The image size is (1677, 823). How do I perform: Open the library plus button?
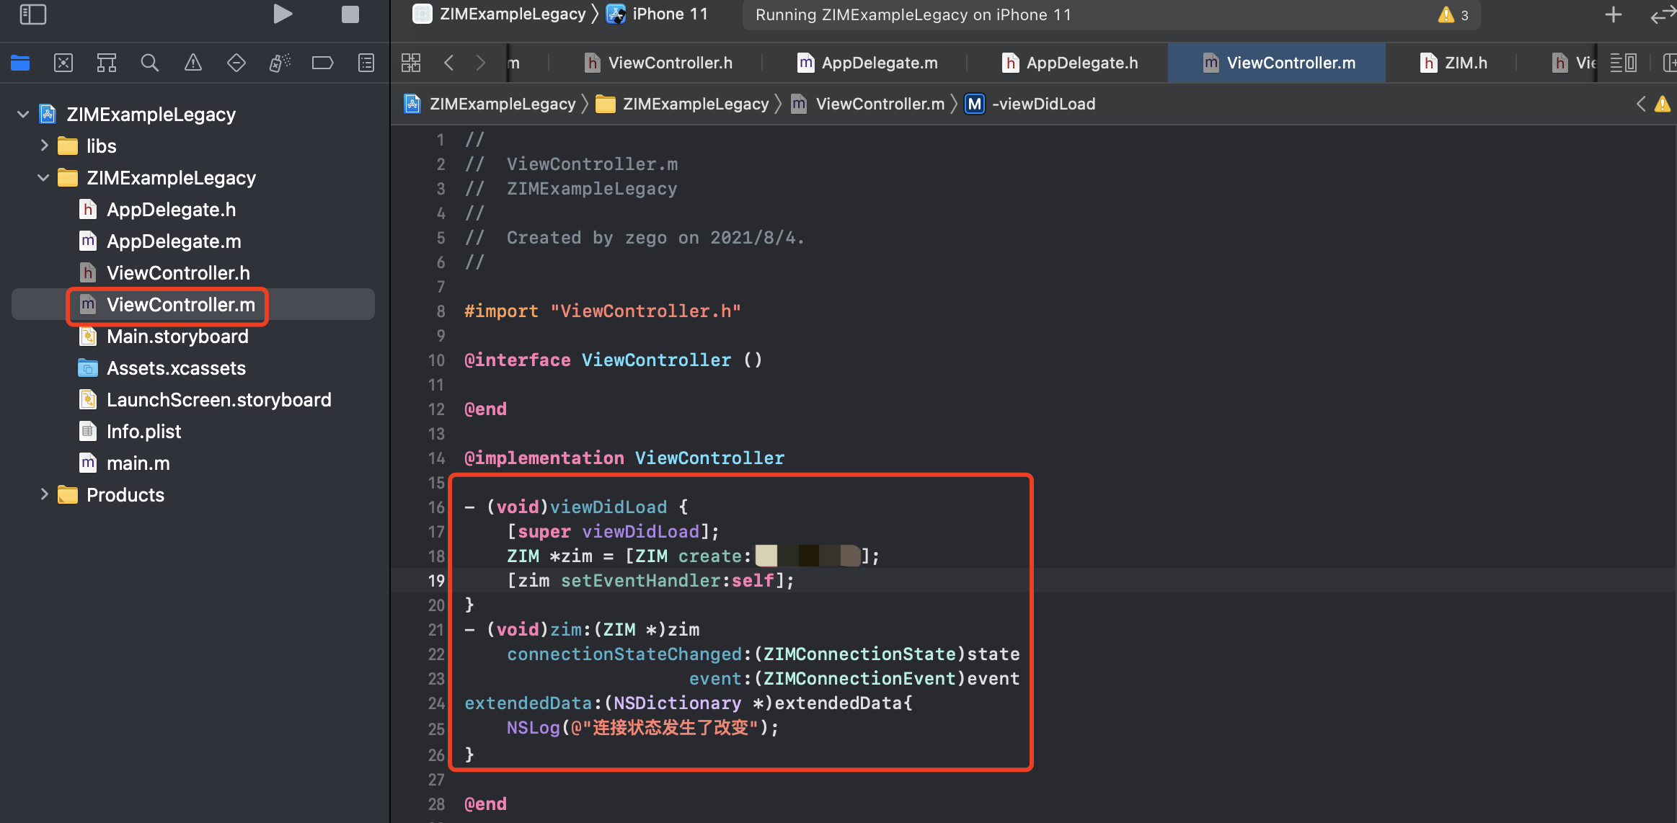pyautogui.click(x=1614, y=14)
